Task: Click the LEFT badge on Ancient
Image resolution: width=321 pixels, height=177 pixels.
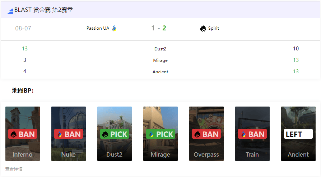Action: [x=298, y=134]
